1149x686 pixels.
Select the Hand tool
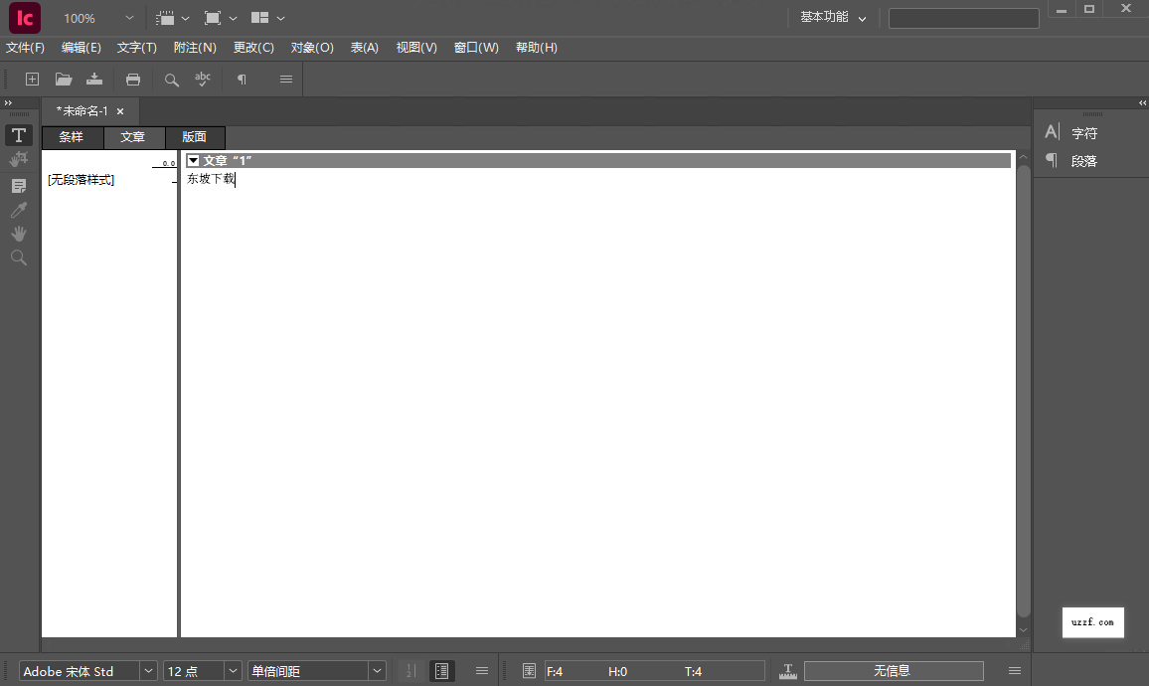click(x=18, y=234)
